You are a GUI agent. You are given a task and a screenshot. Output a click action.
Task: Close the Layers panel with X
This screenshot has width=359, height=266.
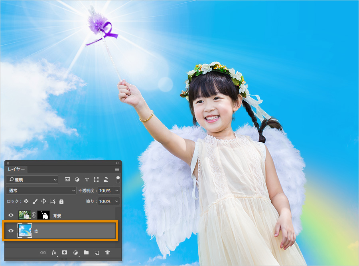click(x=8, y=163)
